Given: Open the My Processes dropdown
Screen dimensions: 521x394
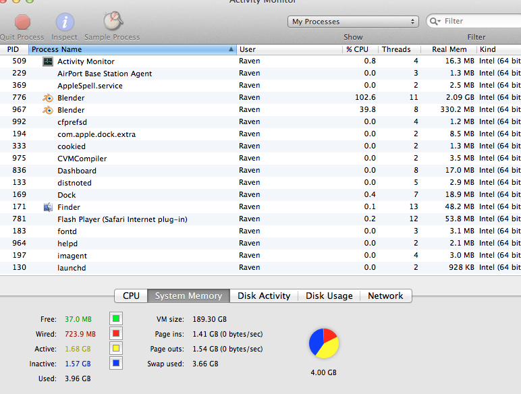Looking at the screenshot, I should pos(353,22).
